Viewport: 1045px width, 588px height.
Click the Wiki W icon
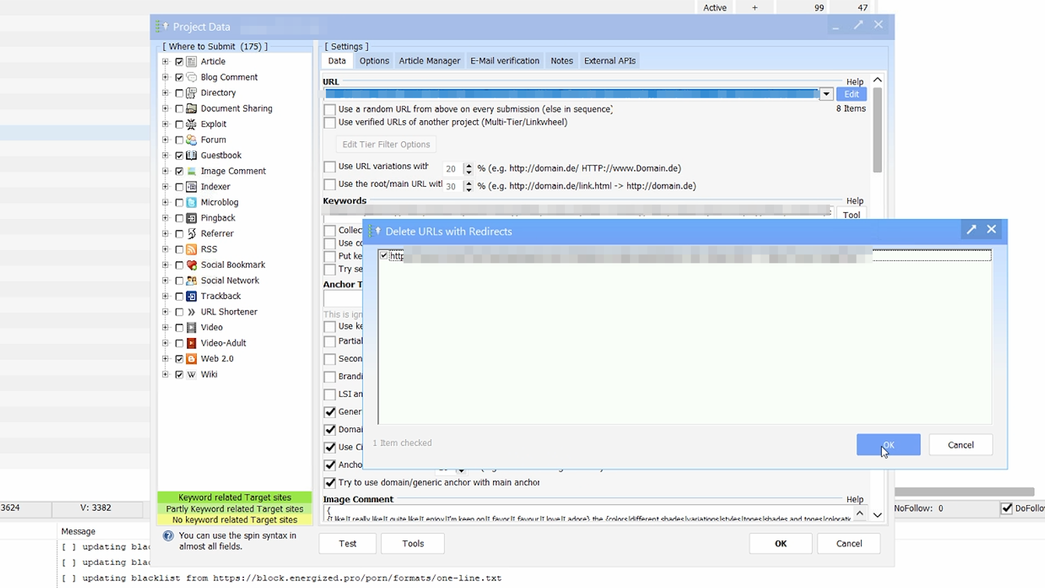click(x=192, y=375)
